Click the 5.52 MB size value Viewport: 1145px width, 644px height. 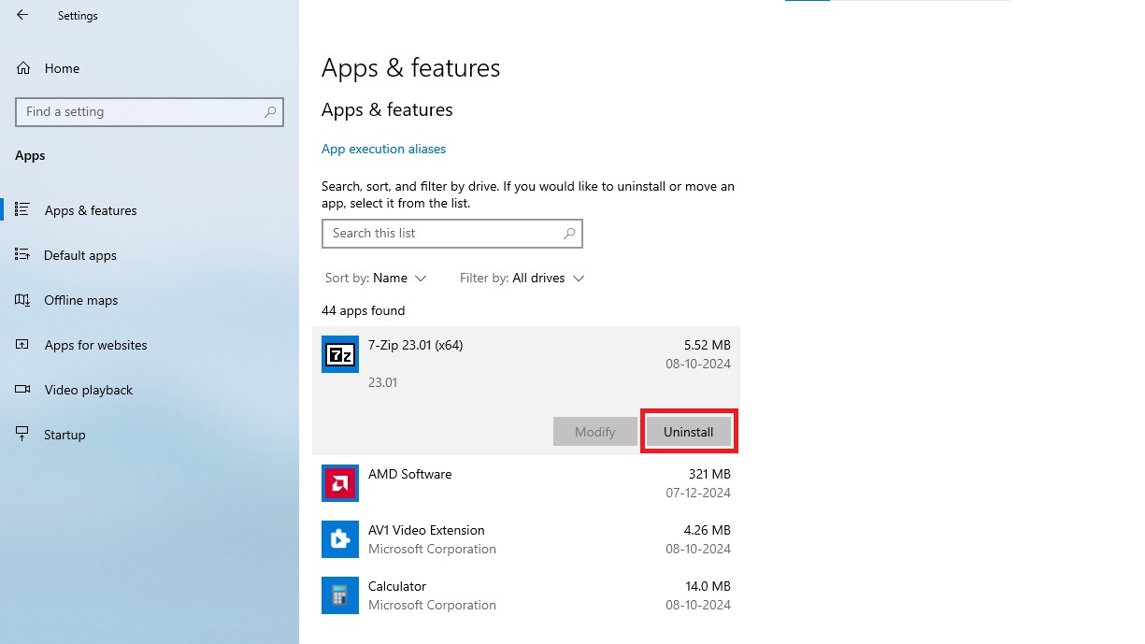(708, 345)
